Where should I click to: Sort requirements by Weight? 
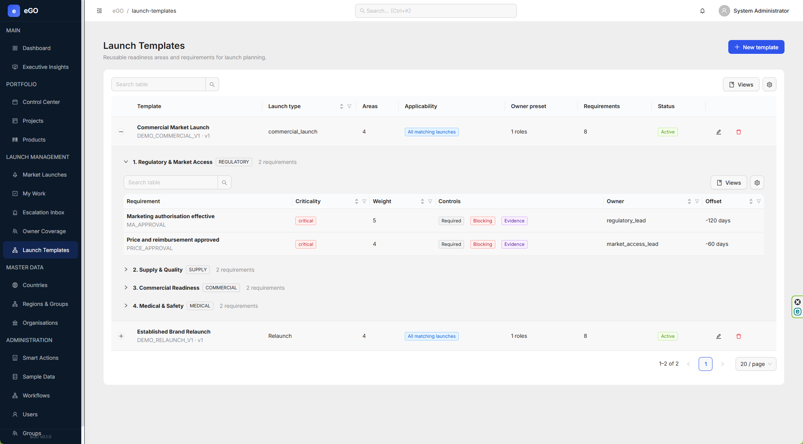pyautogui.click(x=422, y=201)
